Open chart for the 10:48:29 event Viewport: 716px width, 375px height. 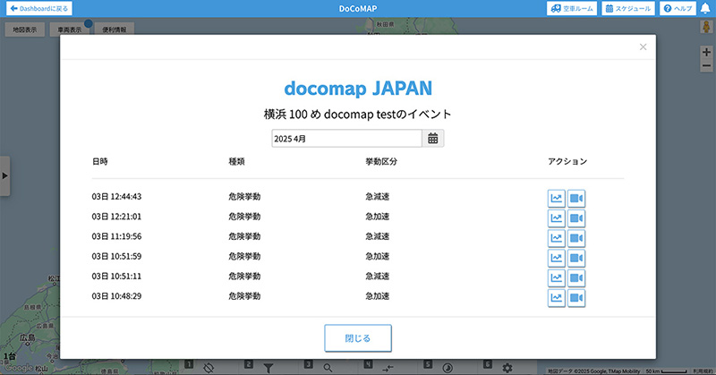pyautogui.click(x=557, y=298)
